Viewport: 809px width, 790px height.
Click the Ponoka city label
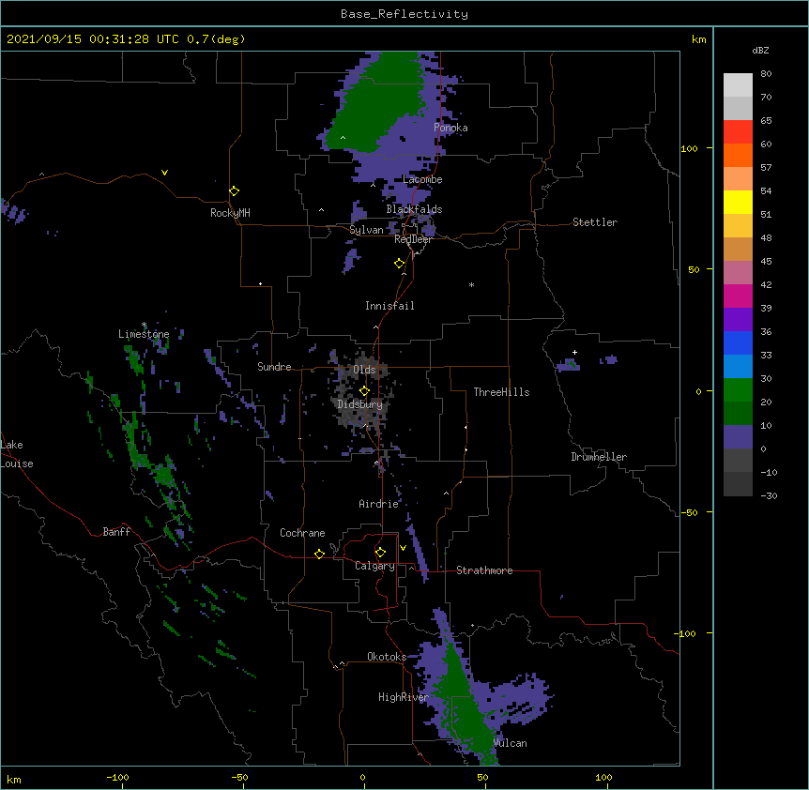tap(450, 128)
